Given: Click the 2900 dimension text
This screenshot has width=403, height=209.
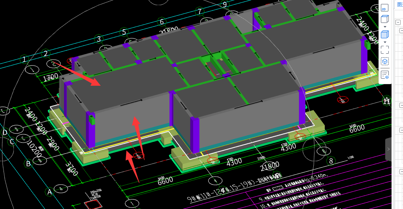Looking at the screenshot, I should click(53, 144).
